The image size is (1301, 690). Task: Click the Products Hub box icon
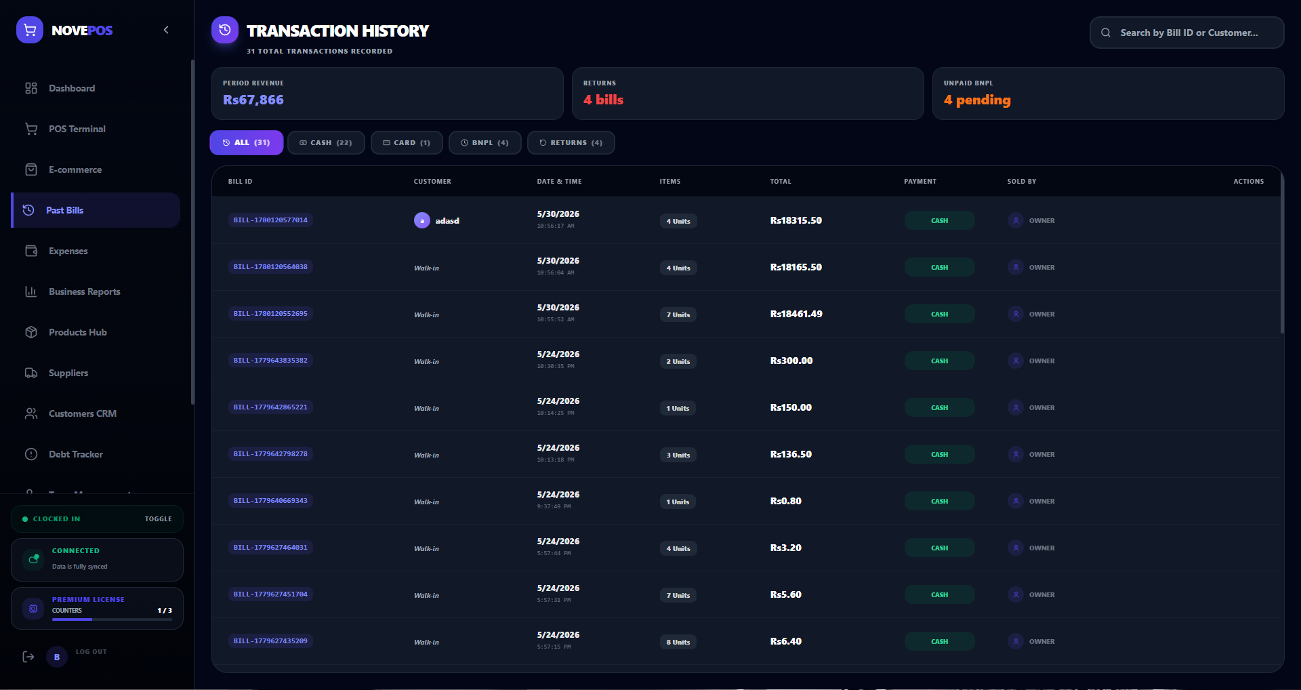coord(31,332)
